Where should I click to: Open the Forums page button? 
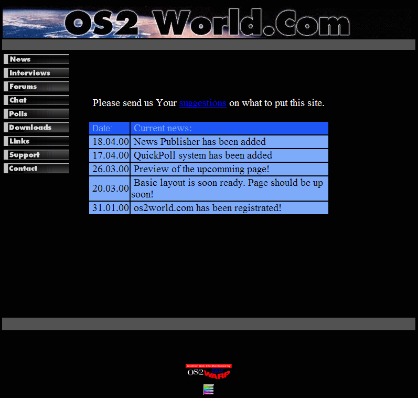point(36,87)
